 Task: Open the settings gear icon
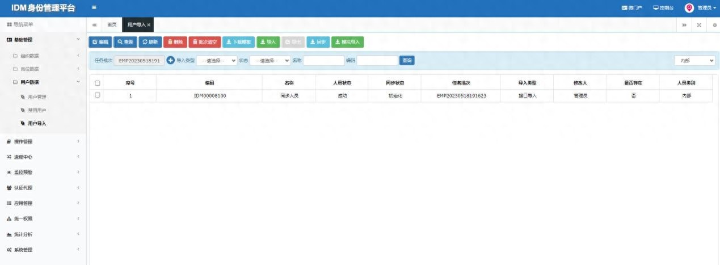(714, 25)
